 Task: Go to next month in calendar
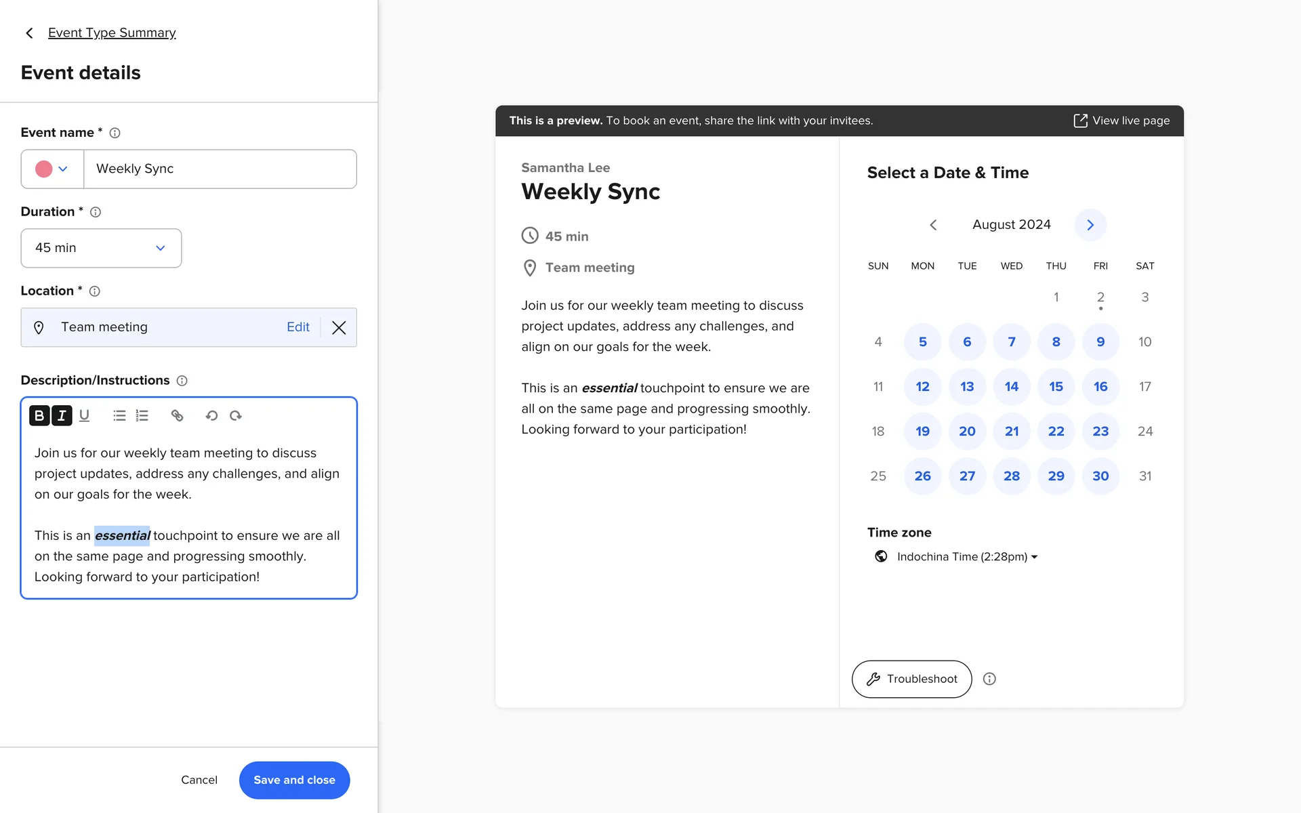coord(1090,225)
